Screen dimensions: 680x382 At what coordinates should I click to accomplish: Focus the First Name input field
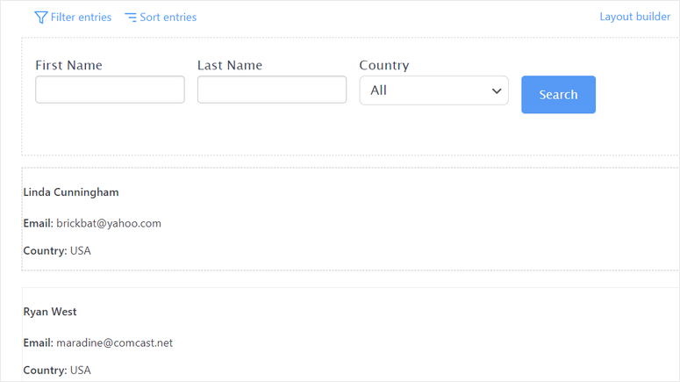(111, 90)
